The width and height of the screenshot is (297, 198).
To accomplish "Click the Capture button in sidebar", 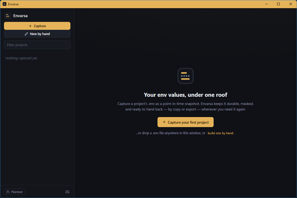I will [x=37, y=26].
